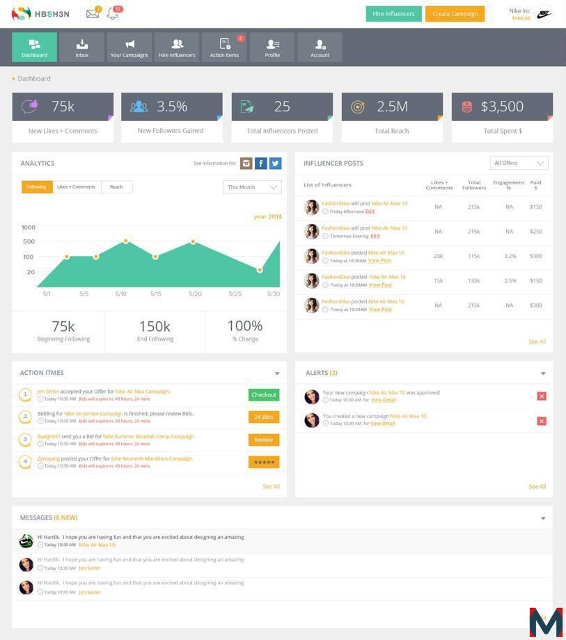This screenshot has width=566, height=640.
Task: Click the Total Reach target icon
Action: (x=358, y=107)
